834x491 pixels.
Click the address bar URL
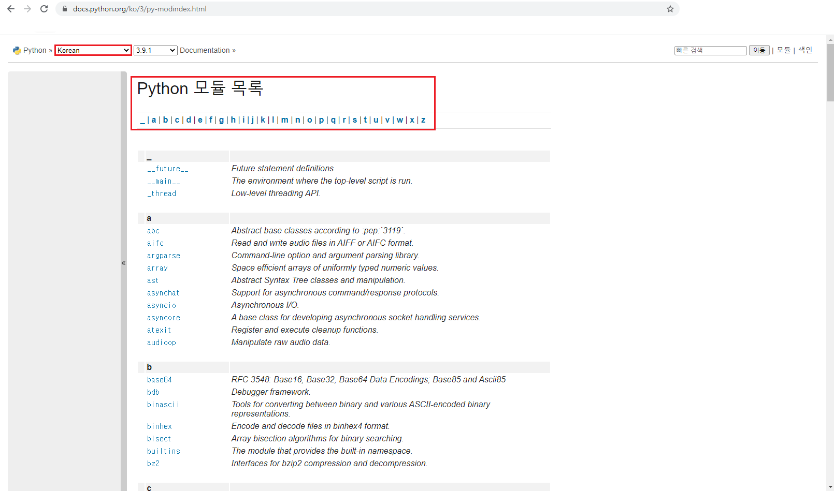point(140,9)
